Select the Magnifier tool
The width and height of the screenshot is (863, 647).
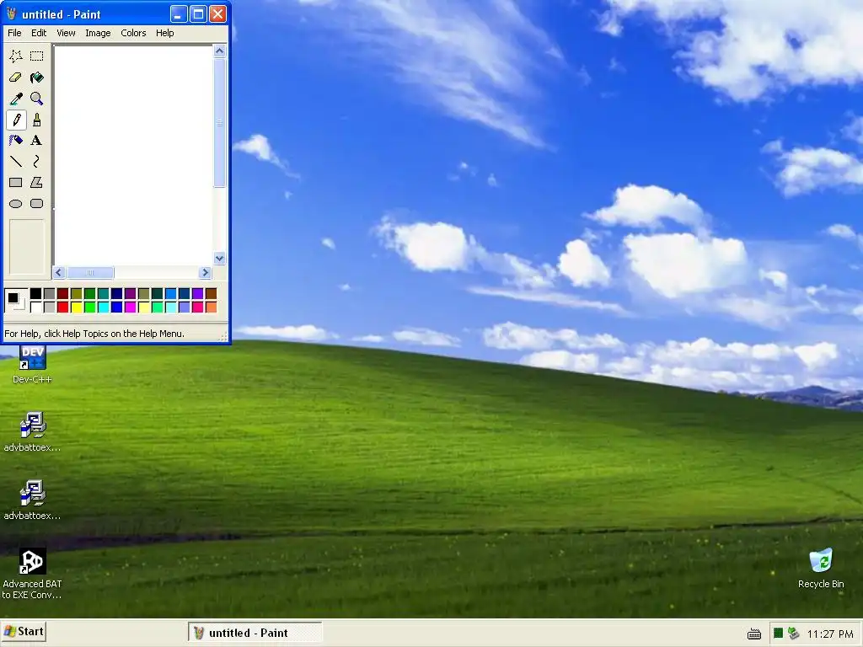(37, 99)
